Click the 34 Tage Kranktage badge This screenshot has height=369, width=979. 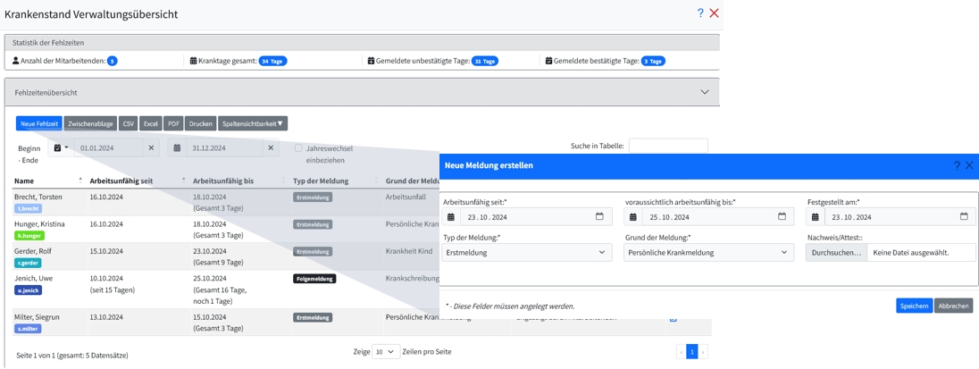pyautogui.click(x=272, y=61)
